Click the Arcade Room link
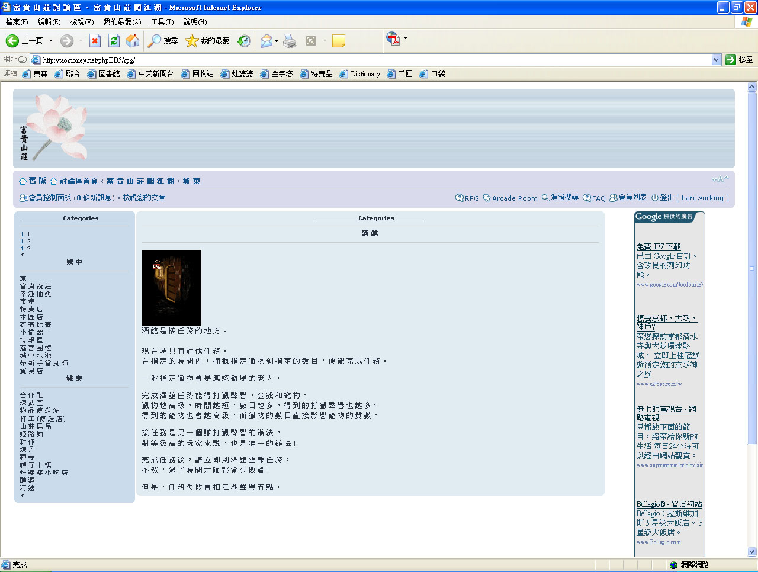 [514, 198]
